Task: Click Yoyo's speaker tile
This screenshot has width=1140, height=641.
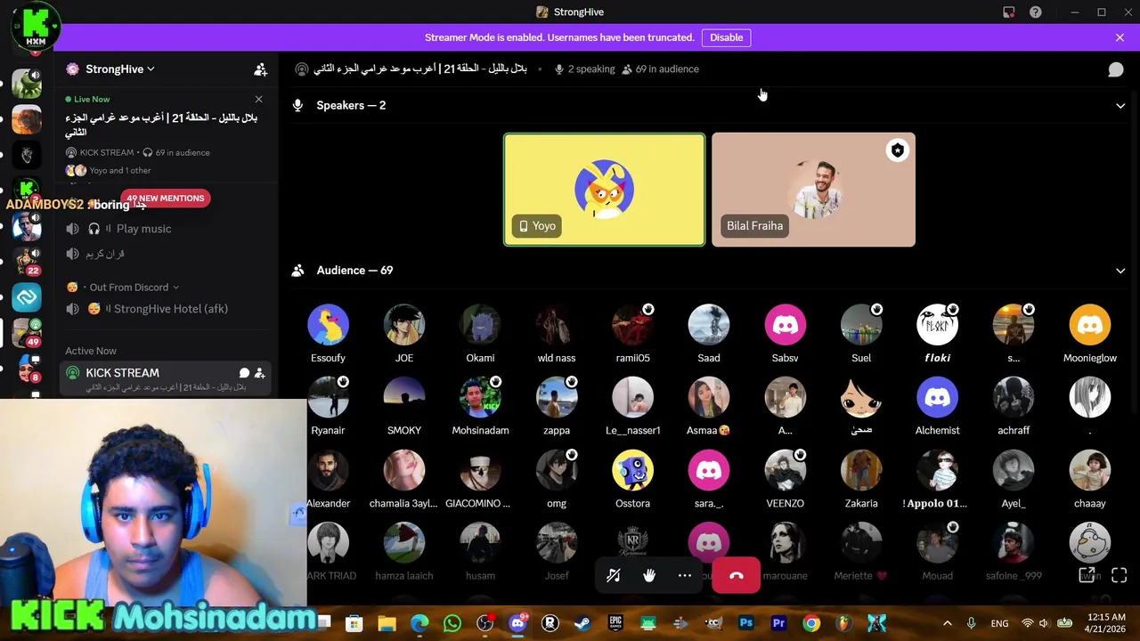Action: coord(604,190)
